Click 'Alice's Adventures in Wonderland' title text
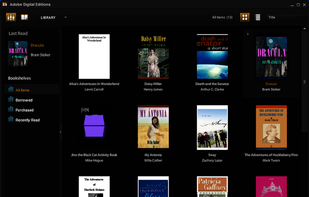Image resolution: width=309 pixels, height=197 pixels. [94, 83]
